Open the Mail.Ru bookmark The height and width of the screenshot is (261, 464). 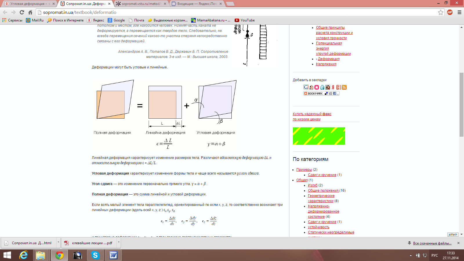pyautogui.click(x=35, y=20)
